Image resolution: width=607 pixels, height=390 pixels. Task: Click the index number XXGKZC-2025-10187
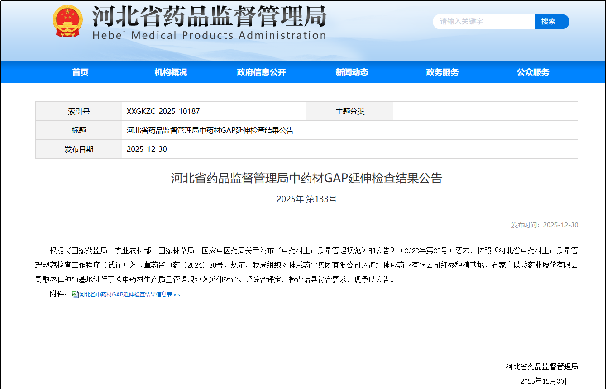click(163, 111)
